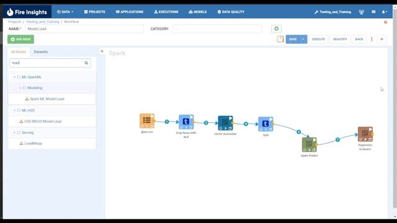This screenshot has height=223, width=397.
Task: Click the broadcast antenna icon in header
Action: (361, 12)
